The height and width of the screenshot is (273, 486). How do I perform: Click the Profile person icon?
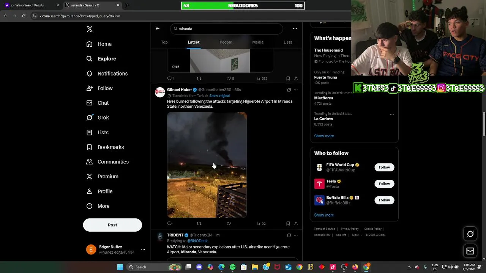click(x=89, y=191)
